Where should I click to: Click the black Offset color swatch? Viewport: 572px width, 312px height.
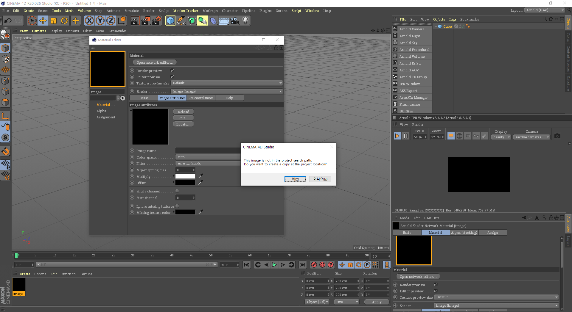tap(185, 183)
